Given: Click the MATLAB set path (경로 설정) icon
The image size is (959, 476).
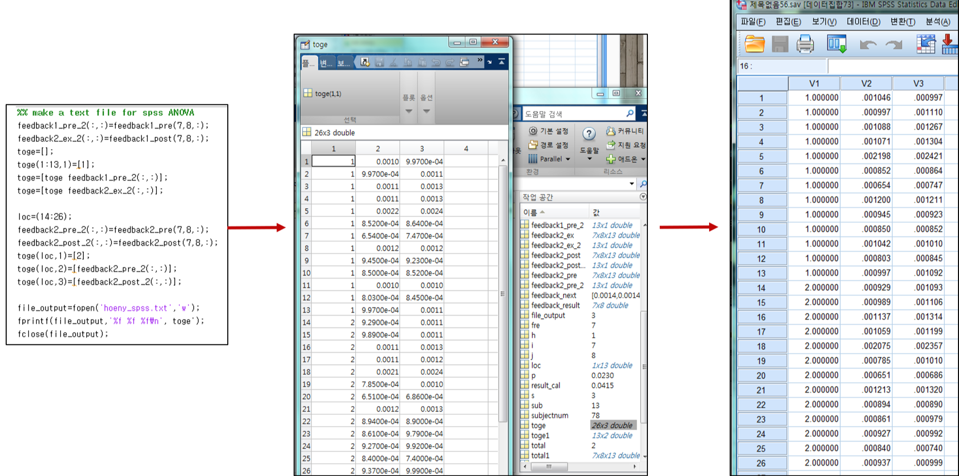Looking at the screenshot, I should point(533,145).
